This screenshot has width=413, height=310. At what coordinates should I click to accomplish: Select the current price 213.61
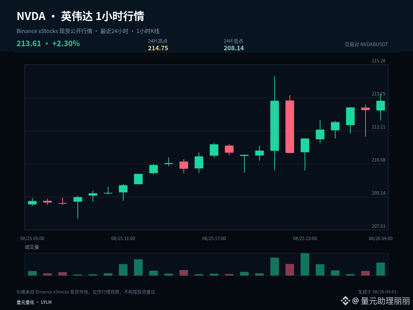[x=29, y=43]
